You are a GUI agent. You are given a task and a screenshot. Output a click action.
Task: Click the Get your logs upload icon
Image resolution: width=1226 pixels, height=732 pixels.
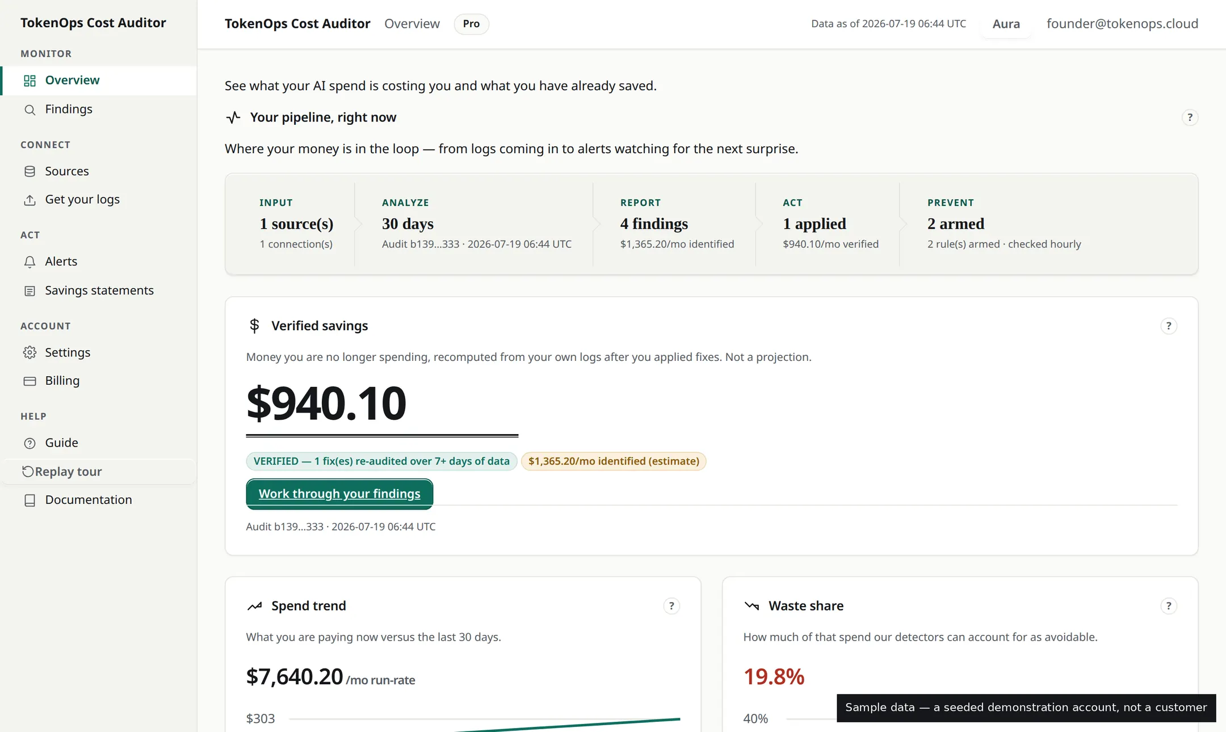pos(30,200)
